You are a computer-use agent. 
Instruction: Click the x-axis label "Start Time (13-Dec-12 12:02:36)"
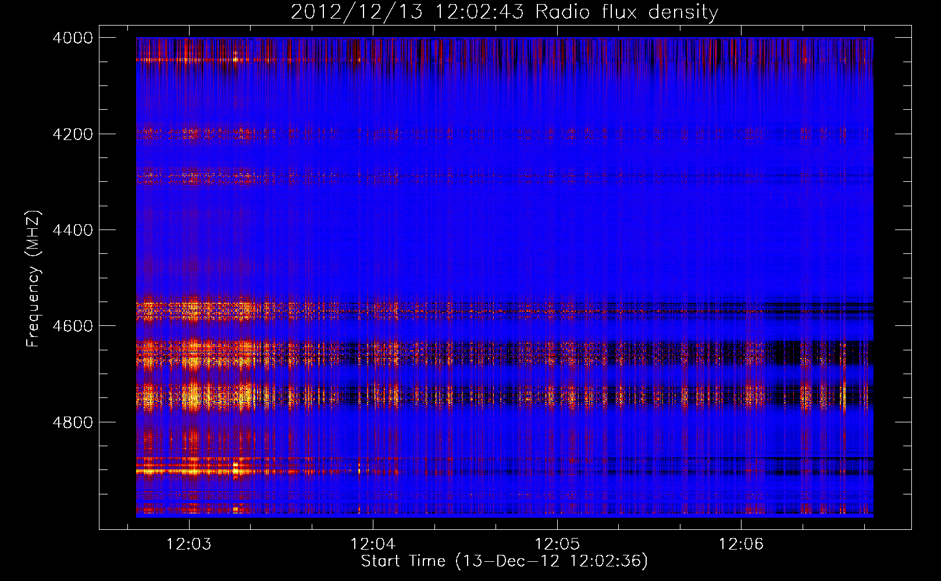[x=504, y=561]
